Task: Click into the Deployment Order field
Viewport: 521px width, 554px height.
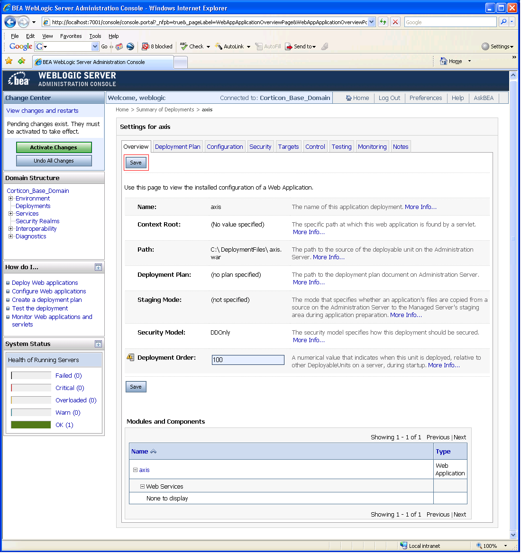Action: [x=248, y=360]
